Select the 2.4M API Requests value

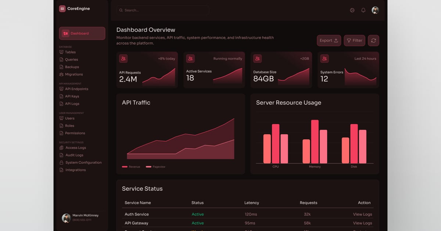pyautogui.click(x=128, y=79)
